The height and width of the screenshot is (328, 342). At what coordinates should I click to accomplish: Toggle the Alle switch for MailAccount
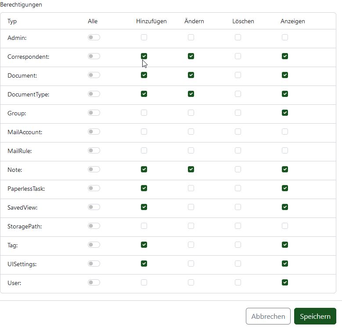pos(94,132)
